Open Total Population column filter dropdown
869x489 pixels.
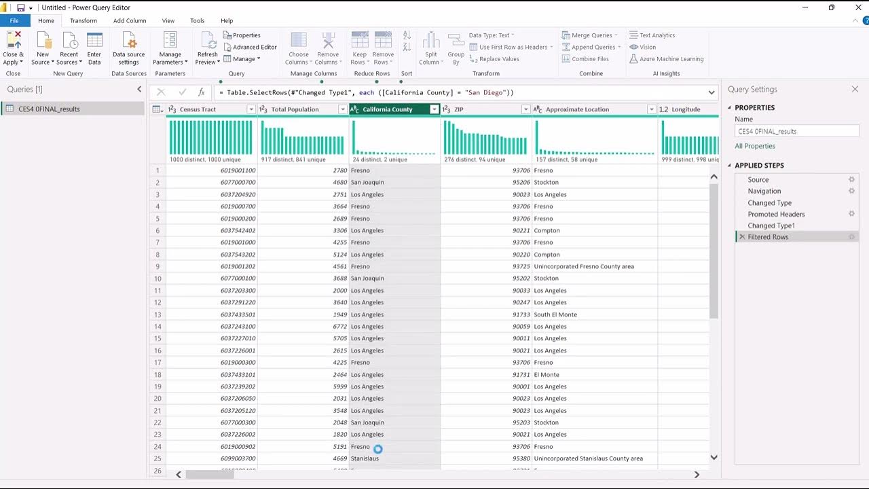click(342, 109)
